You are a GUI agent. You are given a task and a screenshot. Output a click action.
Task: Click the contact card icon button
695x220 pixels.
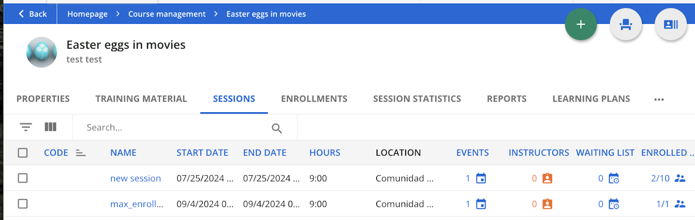(x=671, y=24)
